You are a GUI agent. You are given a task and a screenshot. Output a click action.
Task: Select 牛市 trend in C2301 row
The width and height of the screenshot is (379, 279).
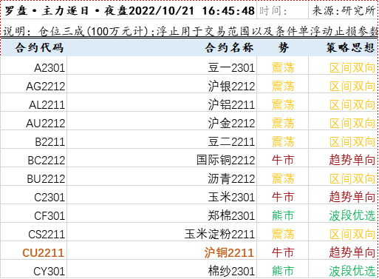point(283,197)
